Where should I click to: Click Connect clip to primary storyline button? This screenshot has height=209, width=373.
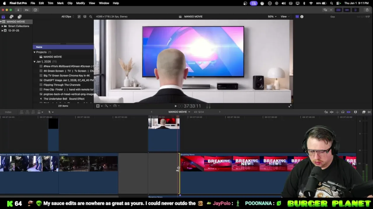(x=22, y=112)
